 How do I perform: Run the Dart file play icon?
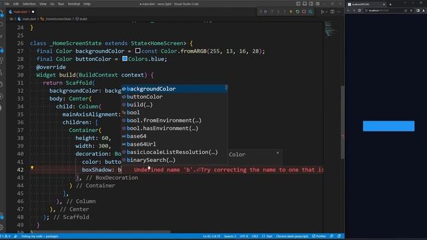tap(322, 12)
